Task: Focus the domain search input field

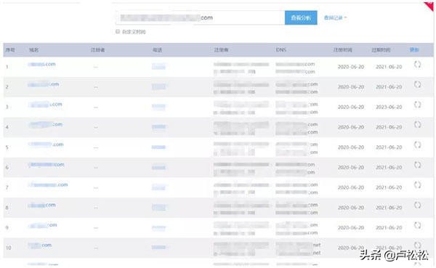Action: click(x=201, y=17)
